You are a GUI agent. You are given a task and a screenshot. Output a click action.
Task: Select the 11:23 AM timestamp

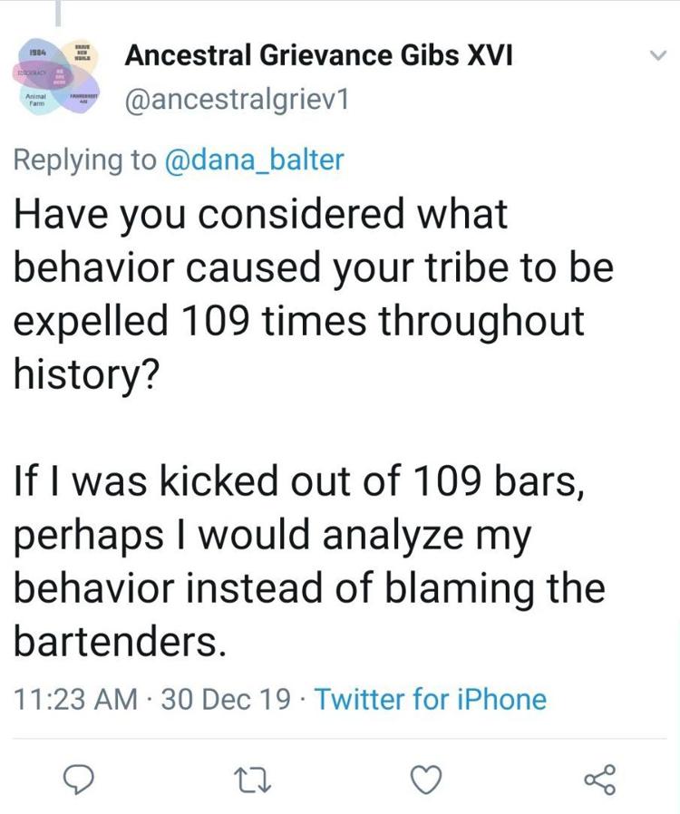pyautogui.click(x=76, y=699)
